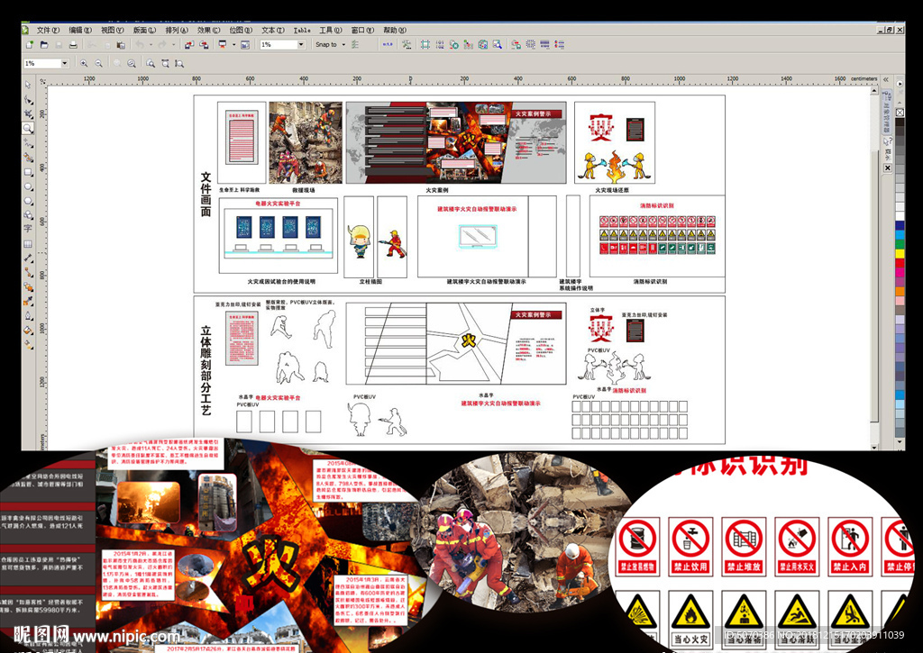The width and height of the screenshot is (923, 653).
Task: Click the Options icon beside Snap to
Action: click(x=355, y=45)
